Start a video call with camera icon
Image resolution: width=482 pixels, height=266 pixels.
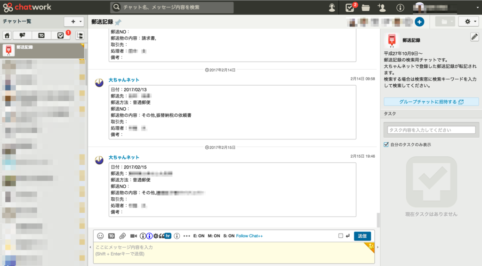click(x=133, y=236)
